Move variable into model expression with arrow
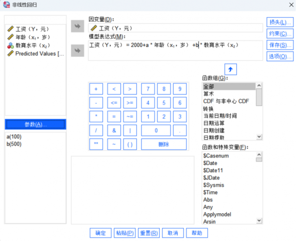 tap(77, 50)
